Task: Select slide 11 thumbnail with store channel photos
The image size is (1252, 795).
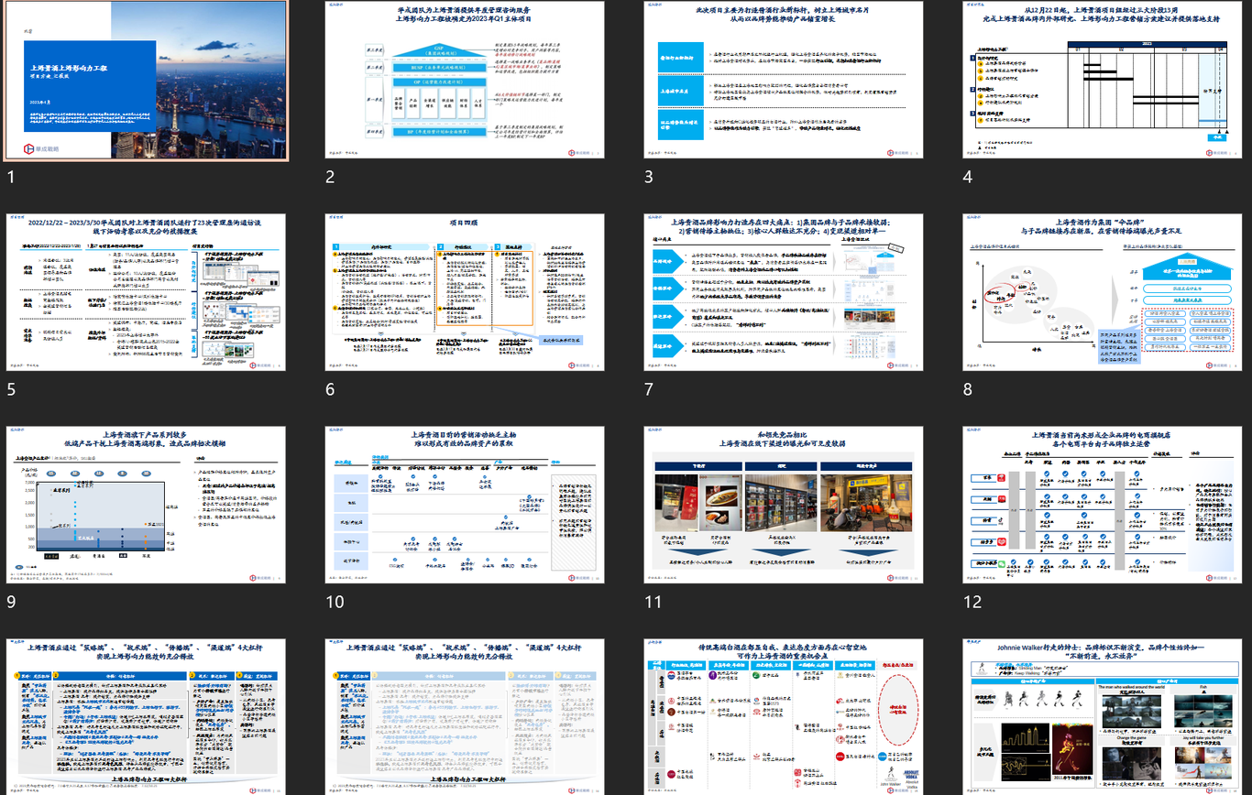Action: tap(785, 505)
